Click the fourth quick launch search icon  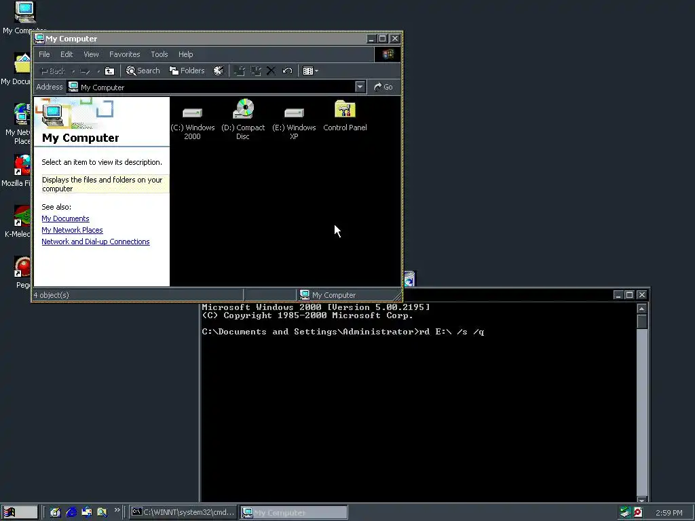[102, 513]
